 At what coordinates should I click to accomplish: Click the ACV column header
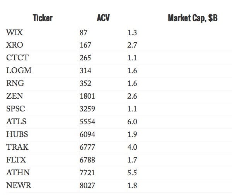(103, 18)
